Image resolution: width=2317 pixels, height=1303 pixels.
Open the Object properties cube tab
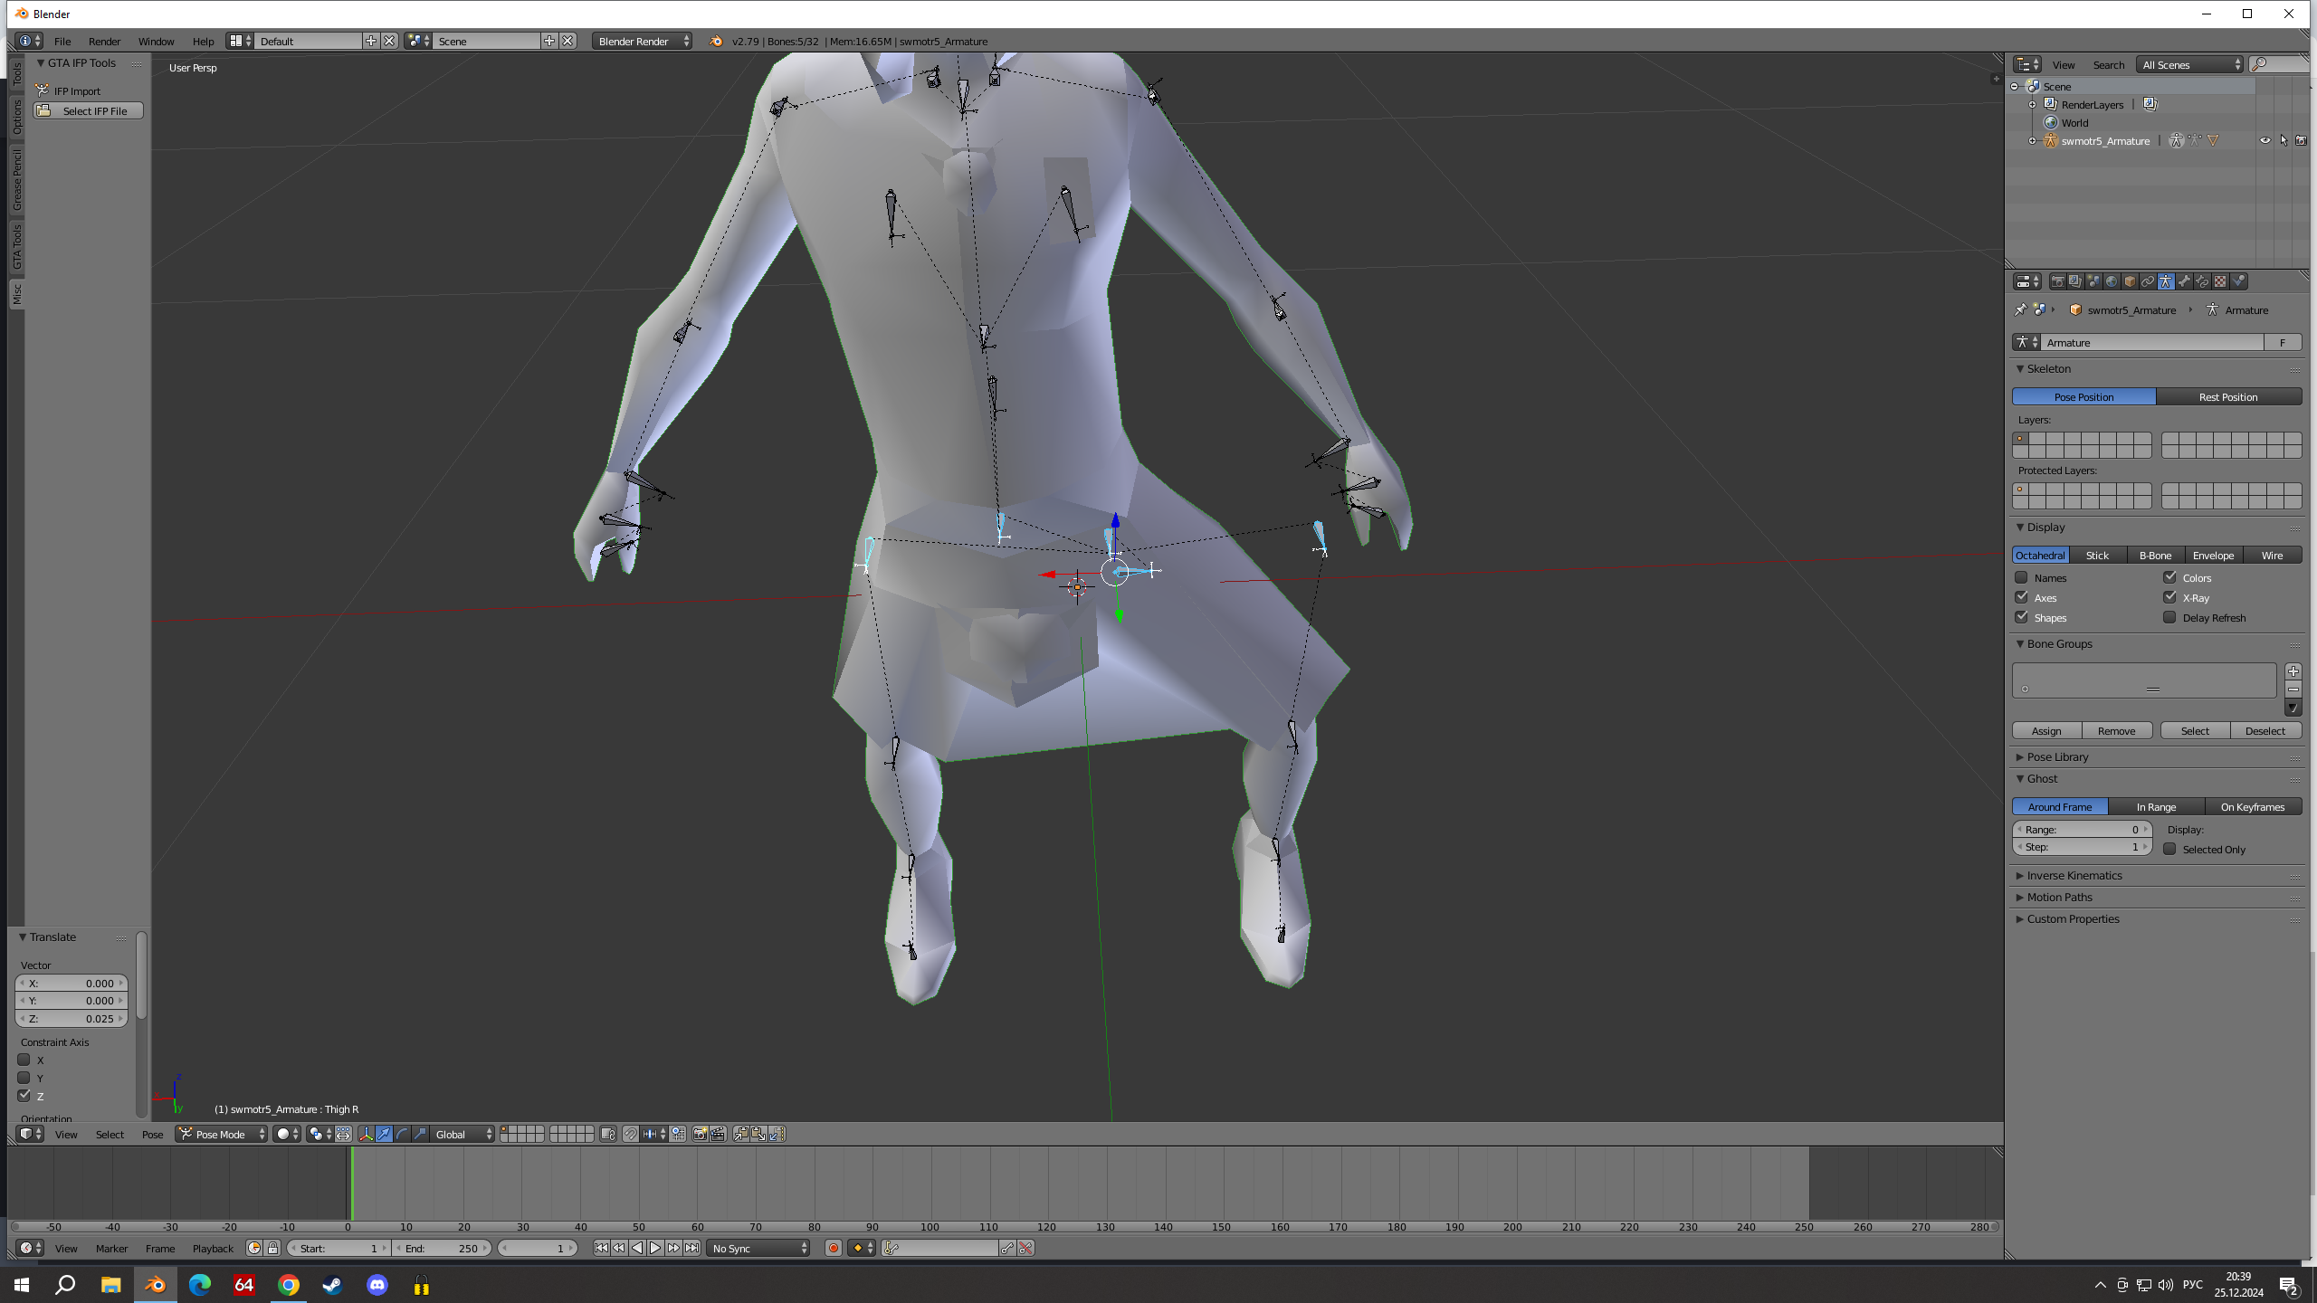click(x=2130, y=281)
